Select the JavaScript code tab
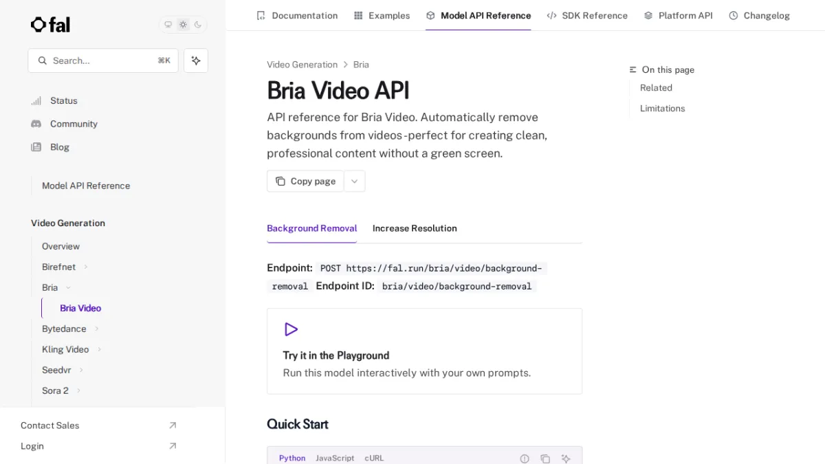825x464 pixels. click(x=335, y=458)
